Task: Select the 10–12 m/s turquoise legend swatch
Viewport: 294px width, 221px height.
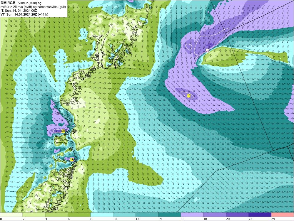Action: pyautogui.click(x=124, y=215)
